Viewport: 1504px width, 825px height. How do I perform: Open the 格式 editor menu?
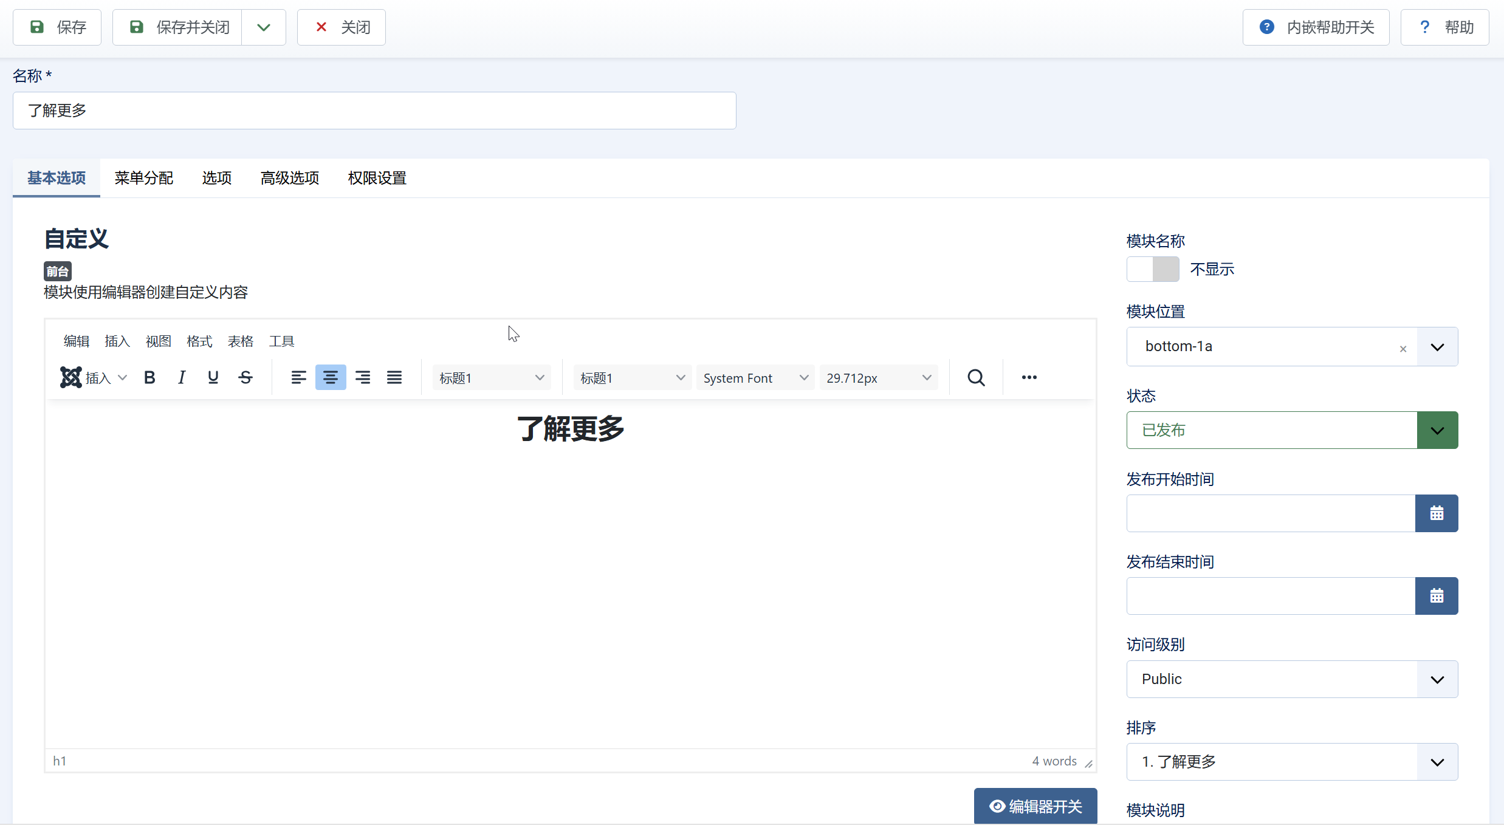point(199,341)
